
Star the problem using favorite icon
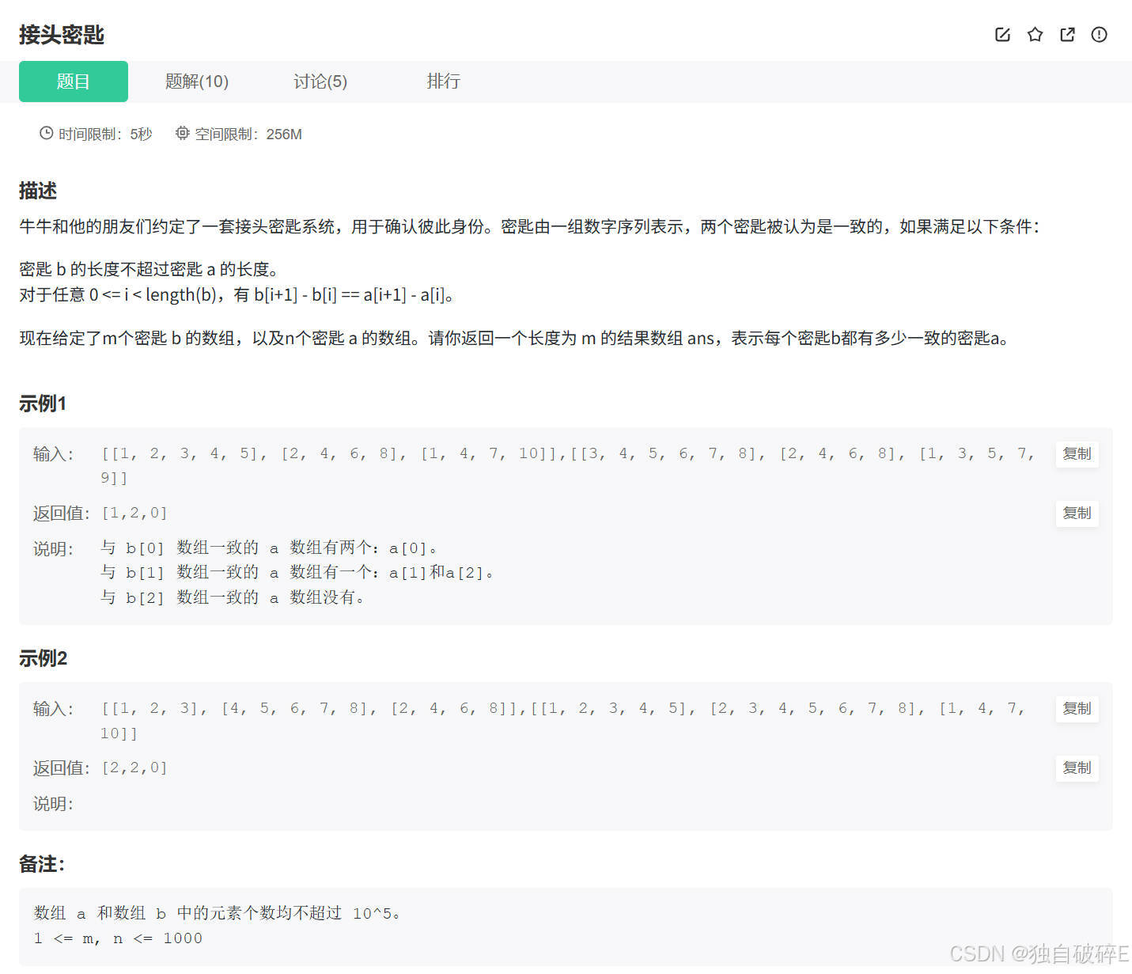tap(1035, 34)
